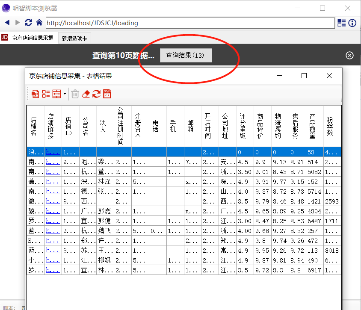Viewport: 361px width, 310px height.
Task: Click the 电话 column header
Action: [x=158, y=126]
